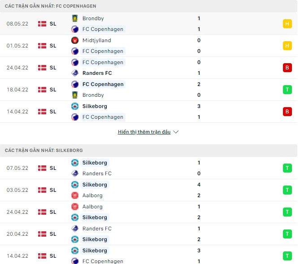300x264 pixels.
Task: Open the Aalborg team link in the 24.04.22 match
Action: (x=92, y=207)
